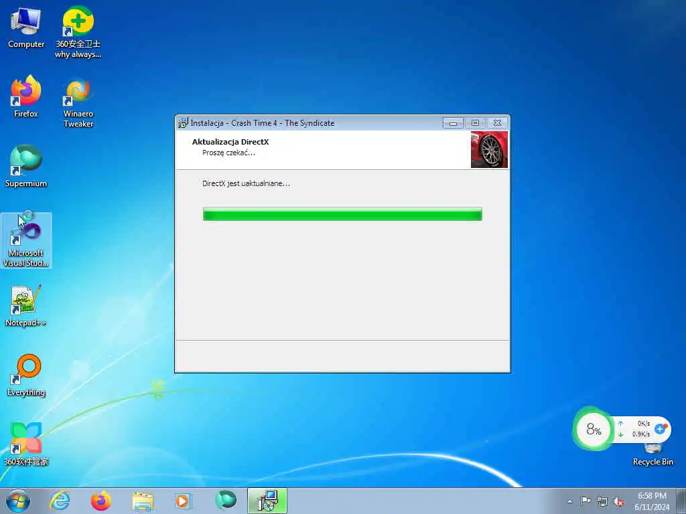The image size is (686, 514).
Task: Show hidden system tray icons arrow
Action: click(x=569, y=501)
